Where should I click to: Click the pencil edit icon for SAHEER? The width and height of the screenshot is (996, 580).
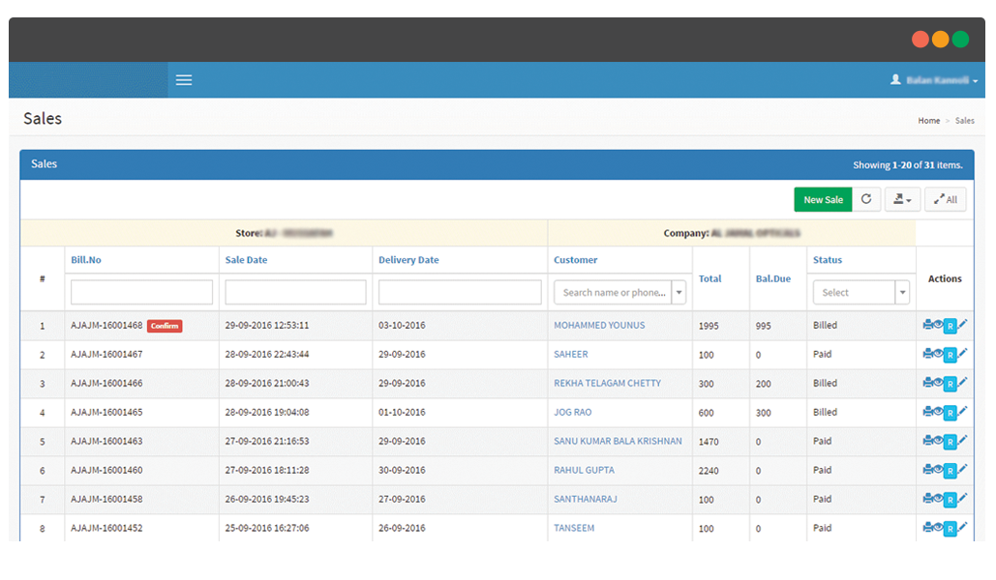(x=962, y=354)
